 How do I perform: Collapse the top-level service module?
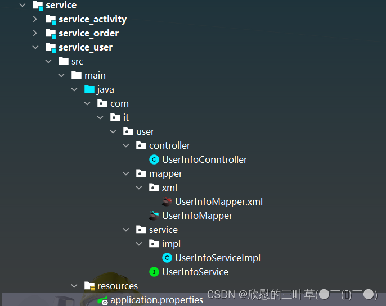click(23, 5)
